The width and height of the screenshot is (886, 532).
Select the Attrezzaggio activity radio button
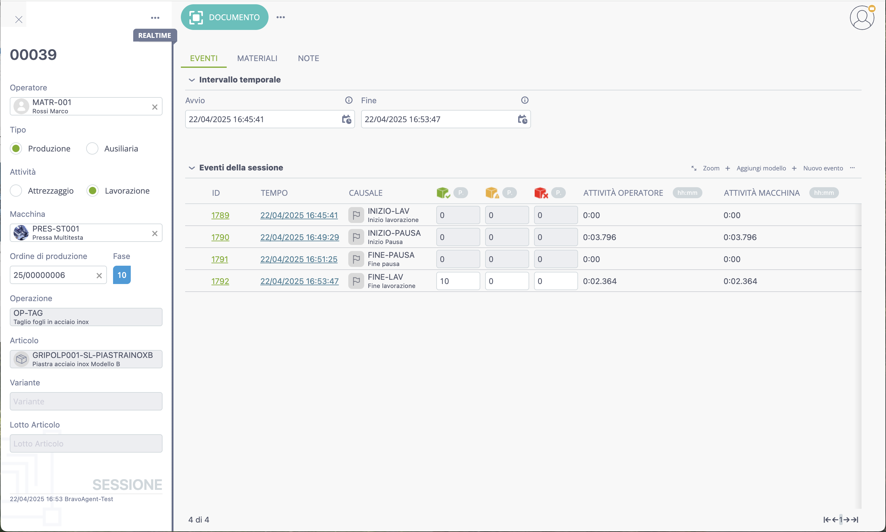click(x=16, y=191)
